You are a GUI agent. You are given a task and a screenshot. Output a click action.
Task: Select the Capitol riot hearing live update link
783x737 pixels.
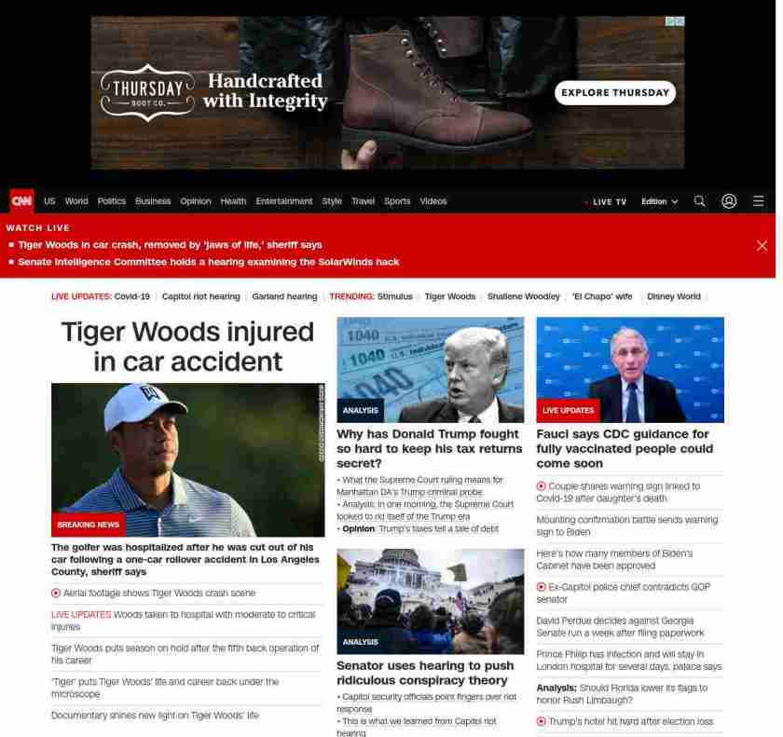200,296
